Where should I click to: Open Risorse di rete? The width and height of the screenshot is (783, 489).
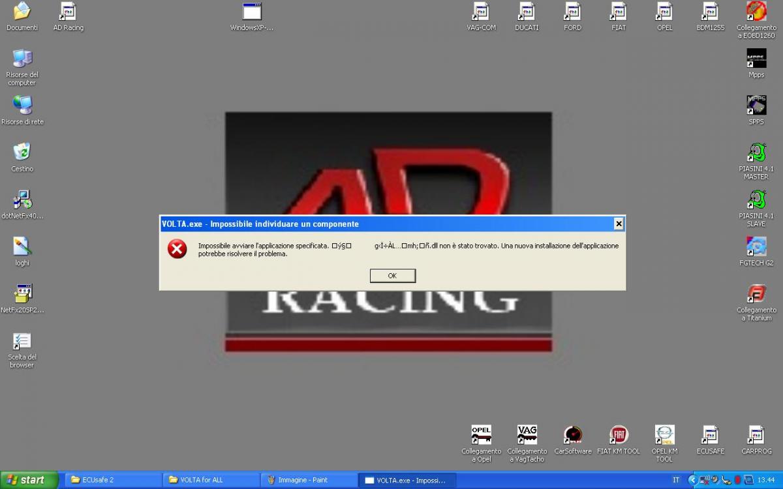tap(22, 110)
